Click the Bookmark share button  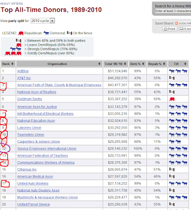[183, 23]
